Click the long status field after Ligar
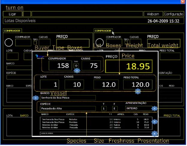 click(88, 14)
